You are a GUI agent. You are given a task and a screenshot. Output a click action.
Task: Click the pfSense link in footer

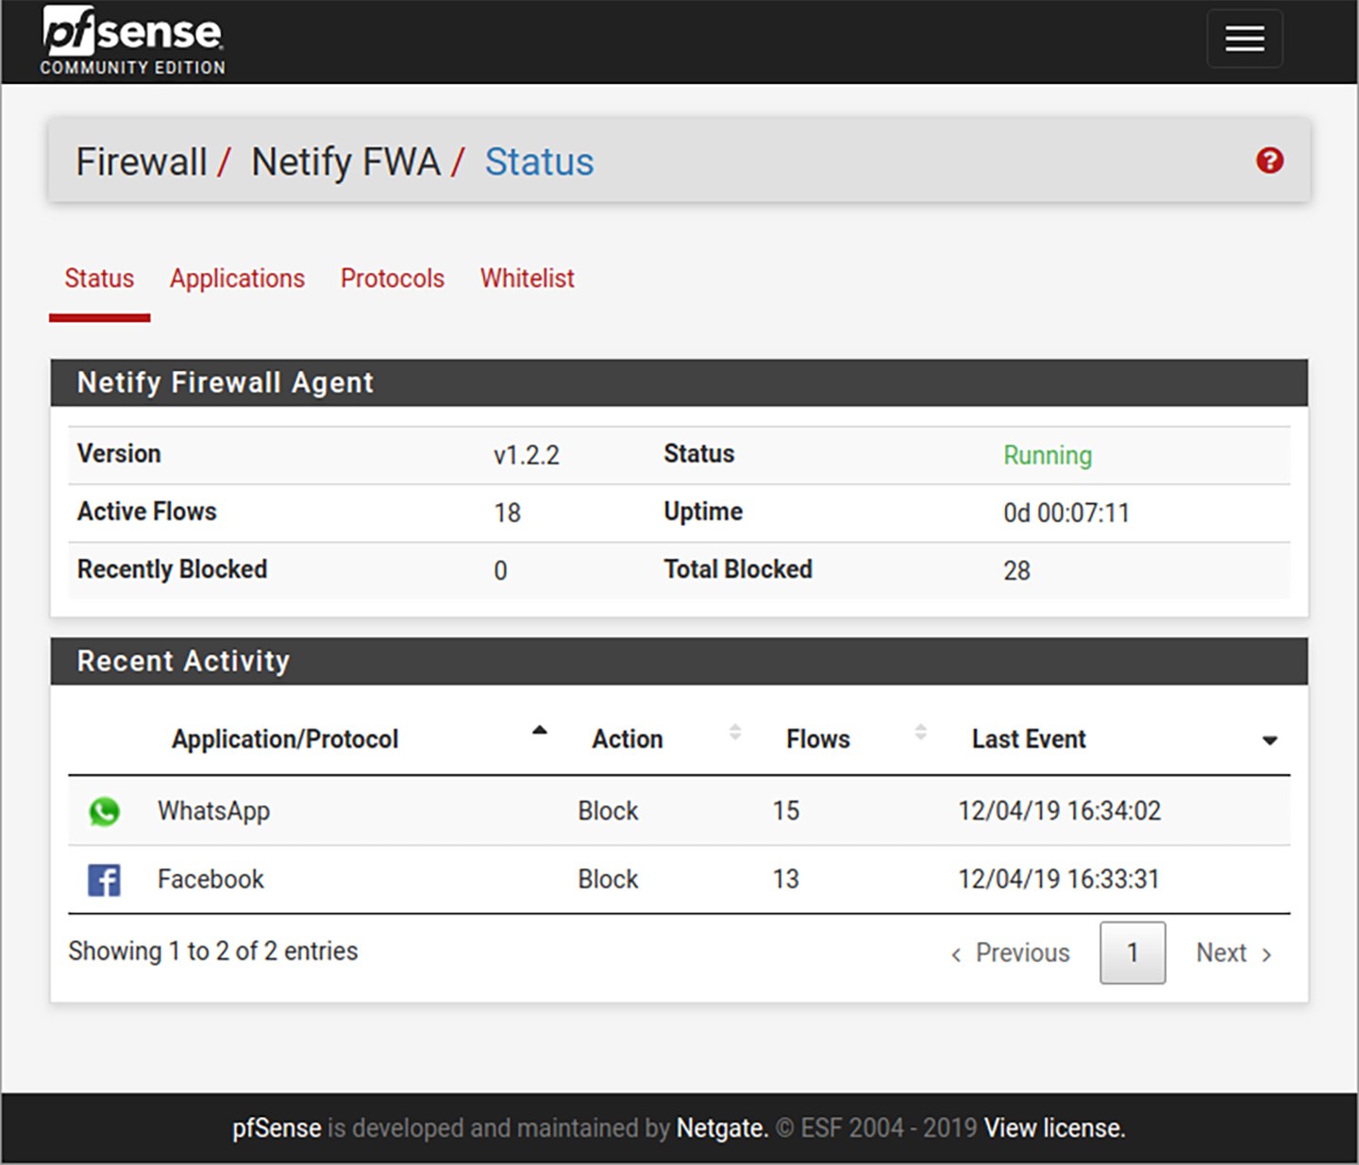[x=277, y=1128]
